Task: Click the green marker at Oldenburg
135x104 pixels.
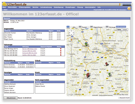Action: (x=86, y=44)
